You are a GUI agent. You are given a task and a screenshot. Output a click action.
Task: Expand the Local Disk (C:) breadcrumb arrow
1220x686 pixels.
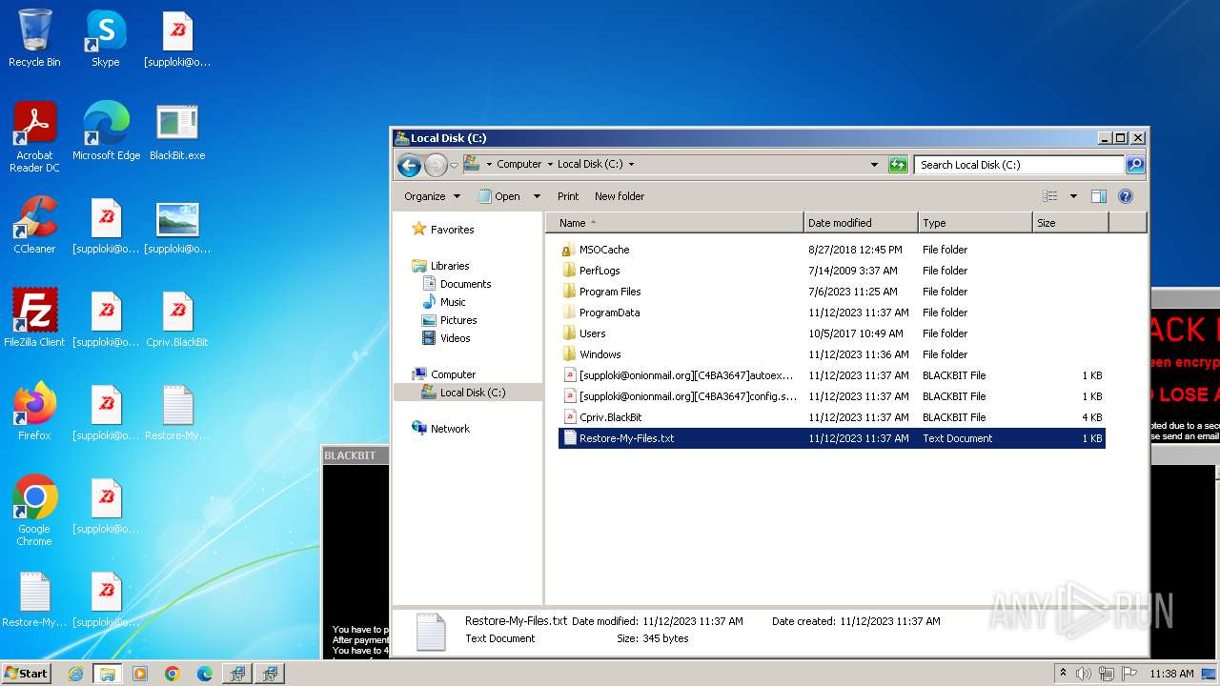click(x=631, y=165)
